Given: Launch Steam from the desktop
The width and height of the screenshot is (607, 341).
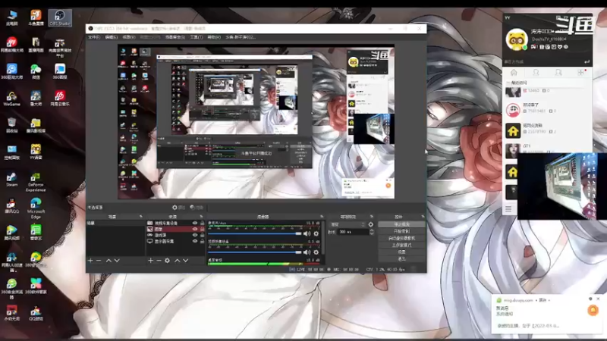Looking at the screenshot, I should click(11, 180).
